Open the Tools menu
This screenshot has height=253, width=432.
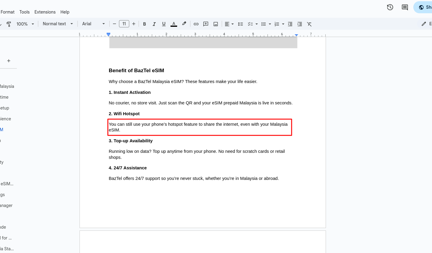24,12
